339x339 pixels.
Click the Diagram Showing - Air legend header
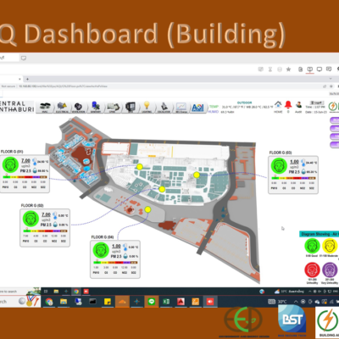pos(320,234)
